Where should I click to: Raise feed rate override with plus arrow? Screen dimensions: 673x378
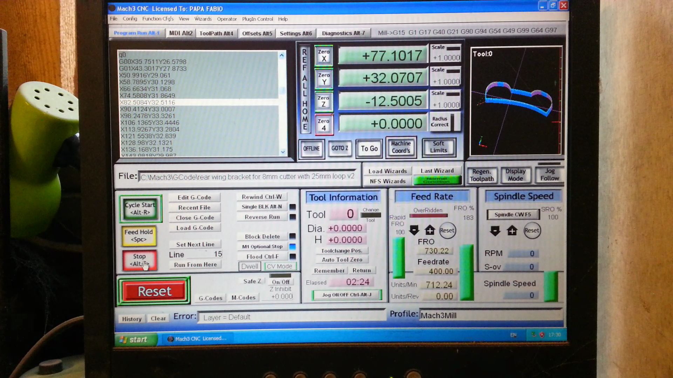pos(430,230)
